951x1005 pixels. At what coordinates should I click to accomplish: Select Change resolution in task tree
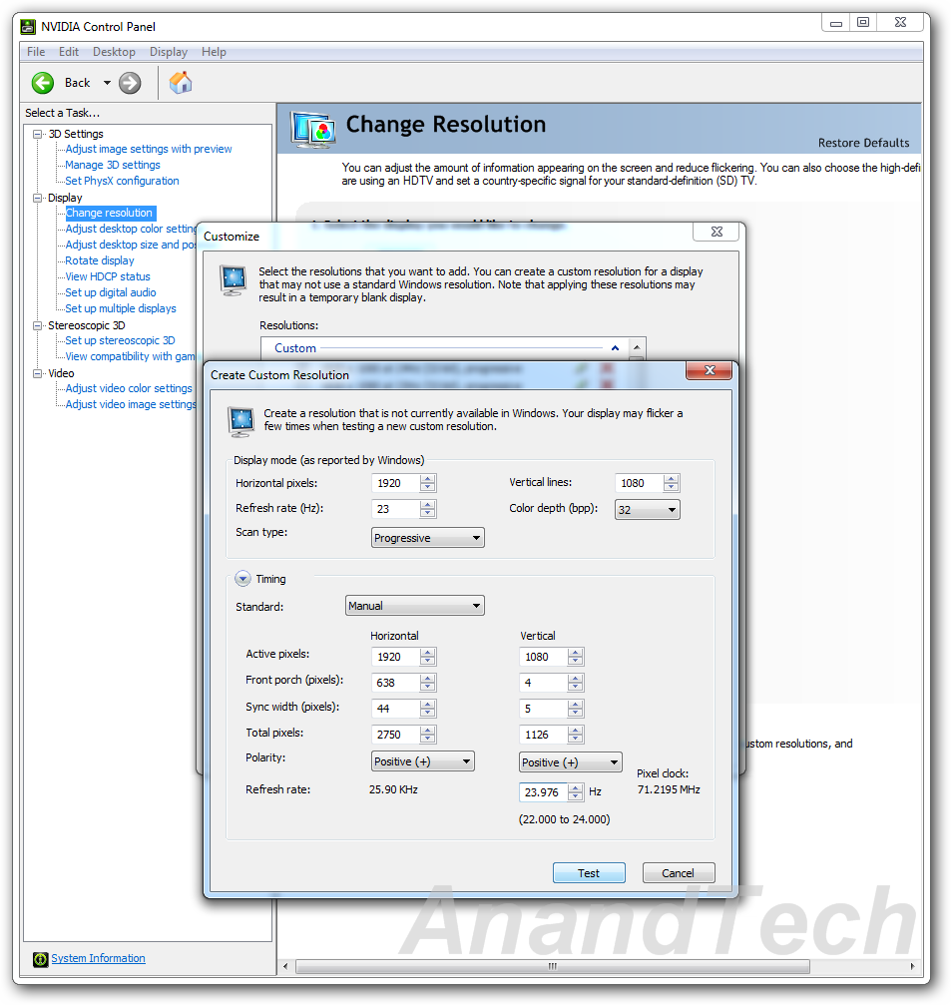click(x=110, y=213)
